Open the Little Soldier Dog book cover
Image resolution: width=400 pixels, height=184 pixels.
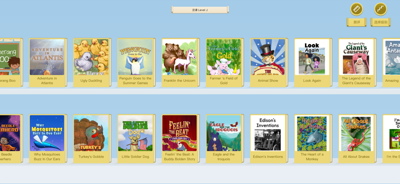pyautogui.click(x=135, y=133)
